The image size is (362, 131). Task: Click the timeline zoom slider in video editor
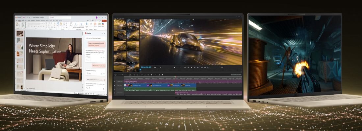[x=123, y=75]
